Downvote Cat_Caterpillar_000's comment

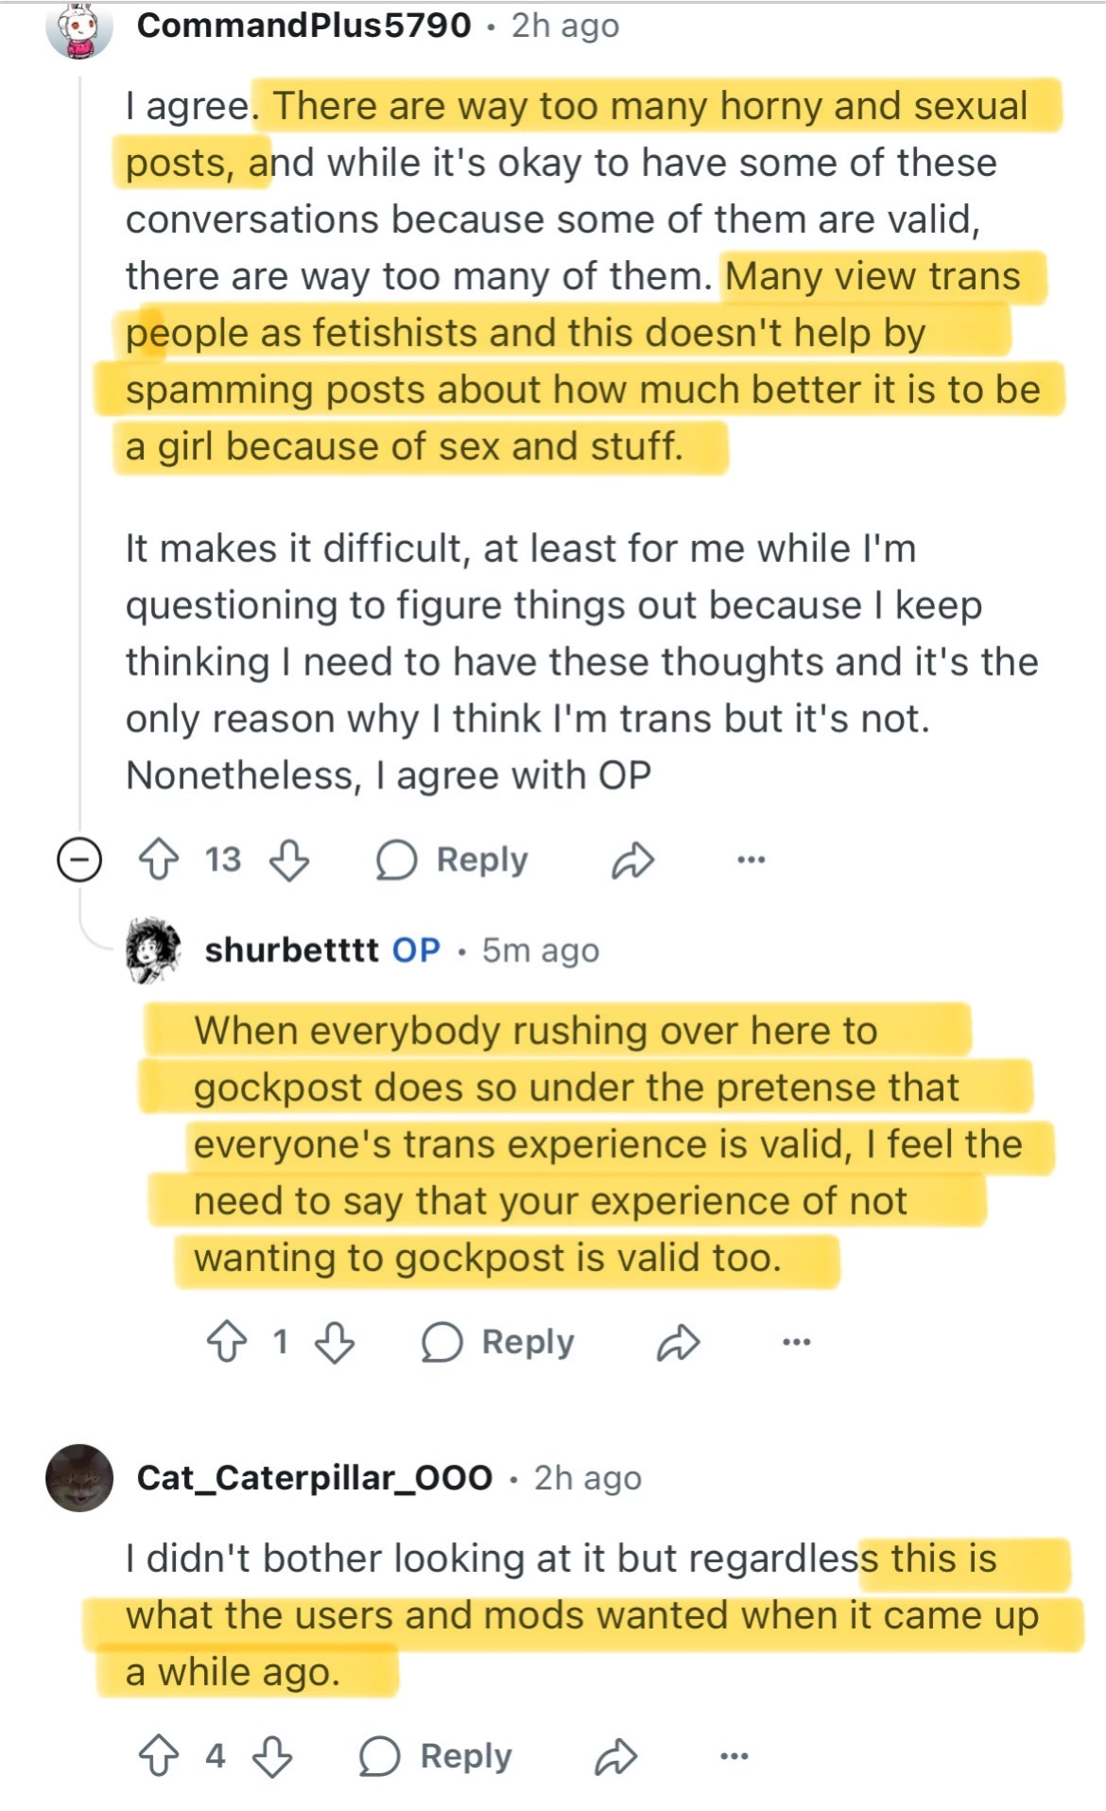click(272, 1756)
